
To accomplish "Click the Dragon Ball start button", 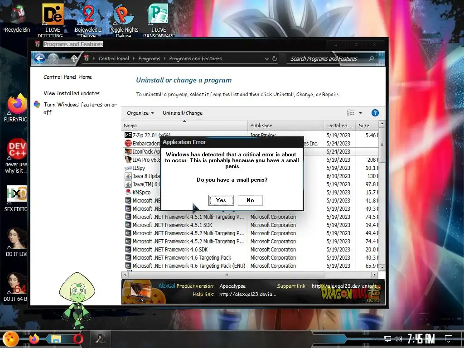I will pyautogui.click(x=11, y=339).
